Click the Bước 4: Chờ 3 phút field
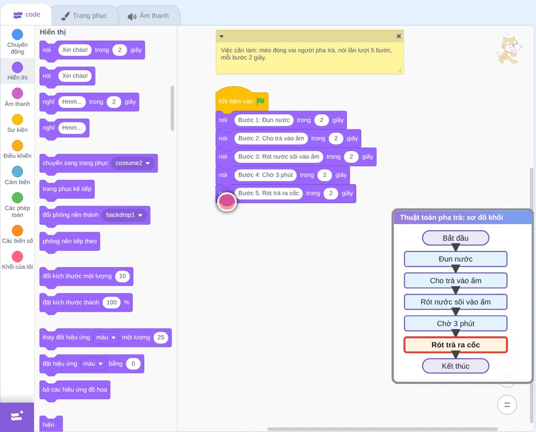The height and width of the screenshot is (432, 536). tap(266, 175)
